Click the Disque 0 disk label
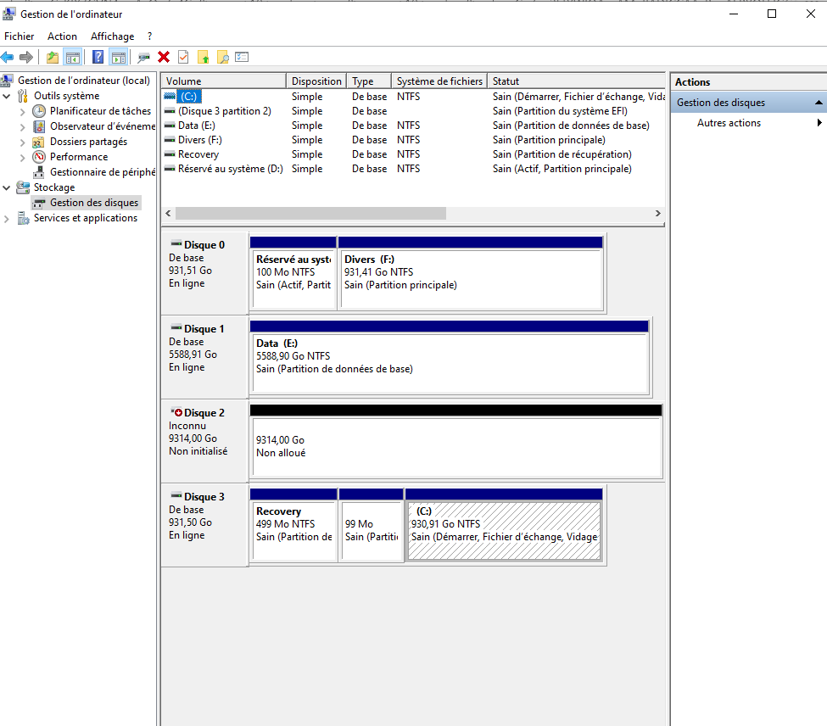Viewport: 827px width, 726px height. tap(204, 244)
